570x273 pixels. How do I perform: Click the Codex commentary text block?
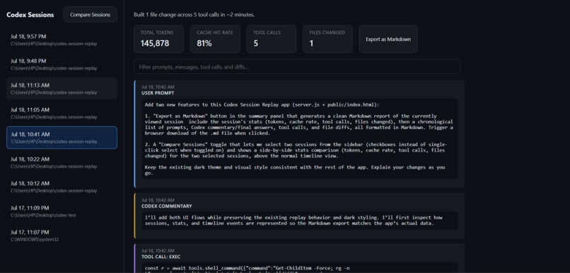[x=300, y=220]
